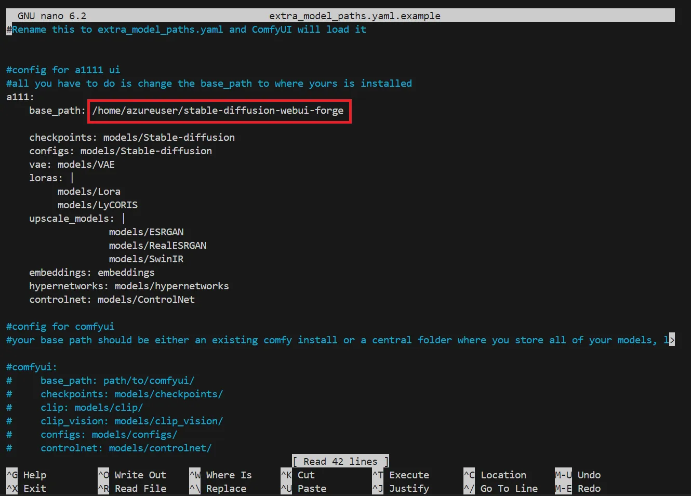The height and width of the screenshot is (496, 691).
Task: Click the ^U Paste shortcut
Action: (x=303, y=488)
